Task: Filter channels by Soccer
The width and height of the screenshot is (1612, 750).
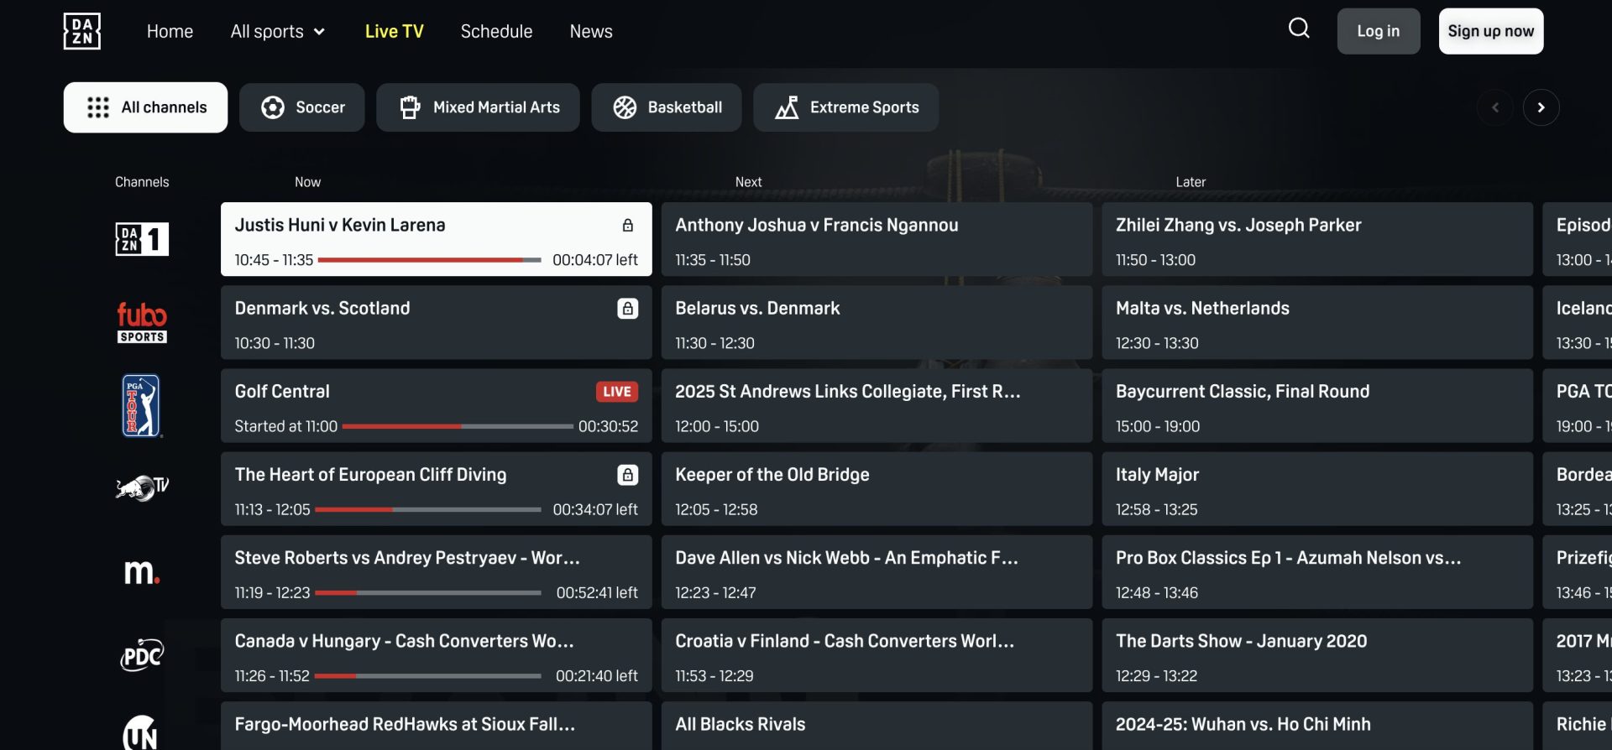Action: [x=301, y=107]
